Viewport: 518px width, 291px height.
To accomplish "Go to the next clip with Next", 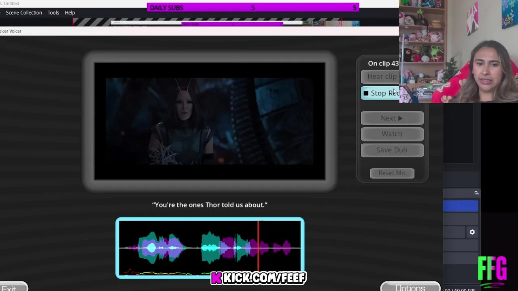I will click(x=392, y=118).
